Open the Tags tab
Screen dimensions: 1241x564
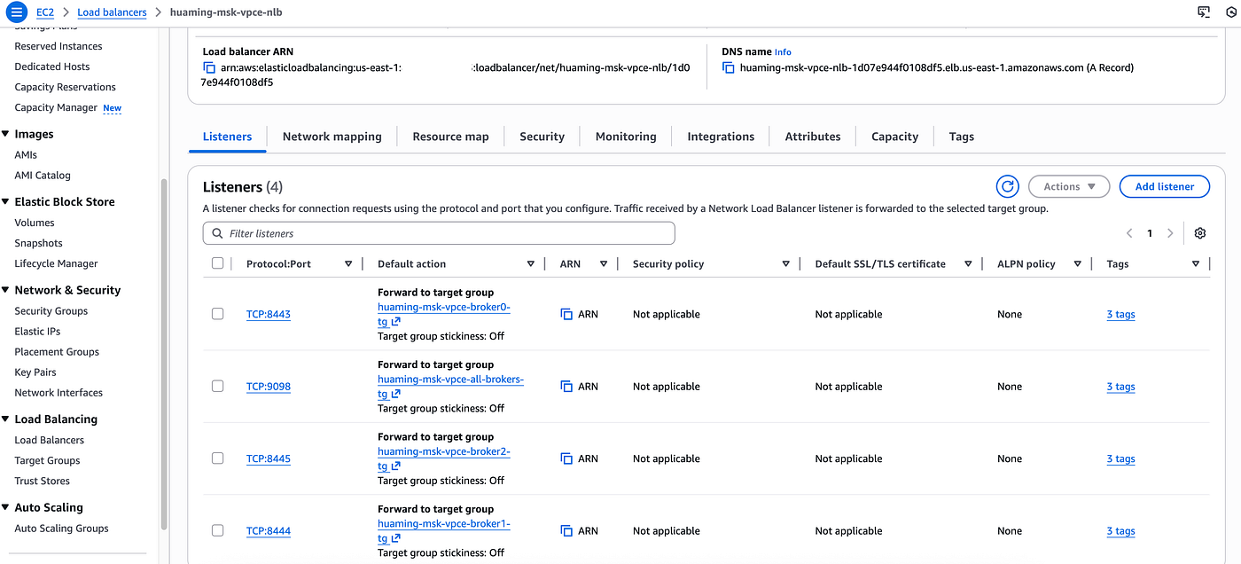[961, 137]
